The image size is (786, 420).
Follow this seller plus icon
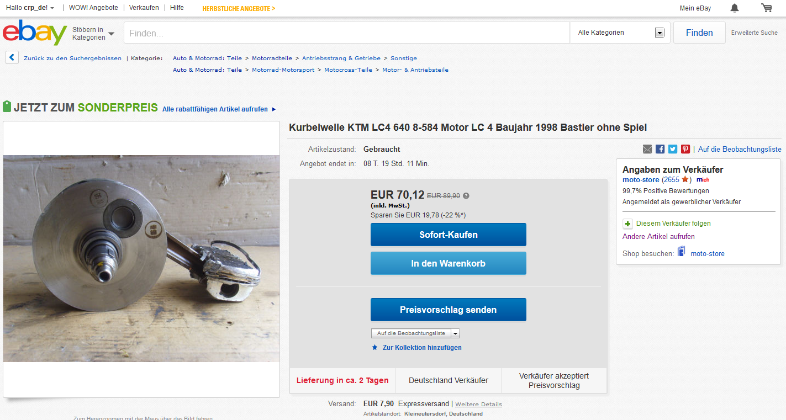pos(628,224)
